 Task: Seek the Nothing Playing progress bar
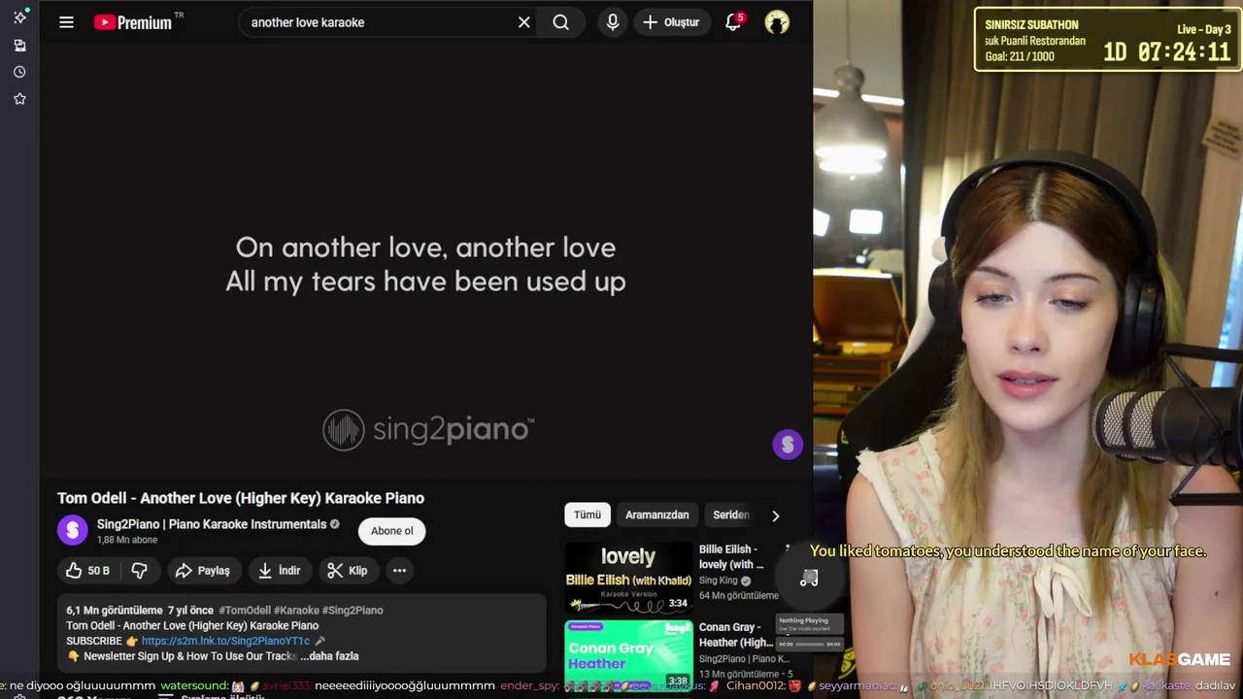coord(809,644)
